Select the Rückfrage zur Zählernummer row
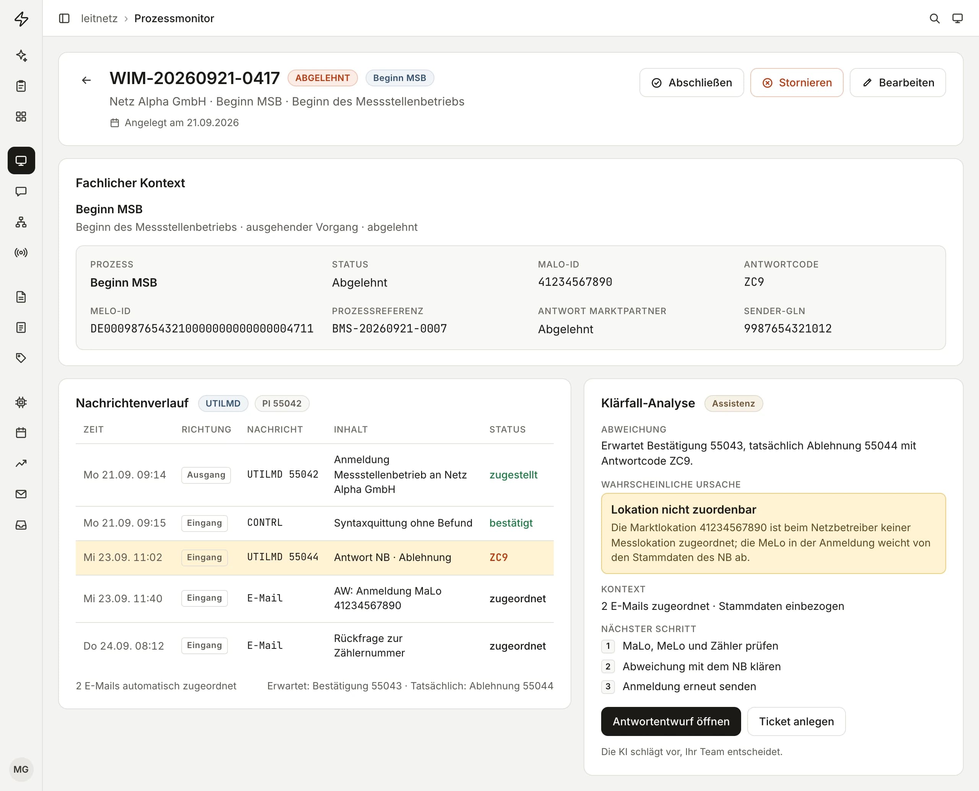Screen dimensions: 979x791 tap(315, 646)
